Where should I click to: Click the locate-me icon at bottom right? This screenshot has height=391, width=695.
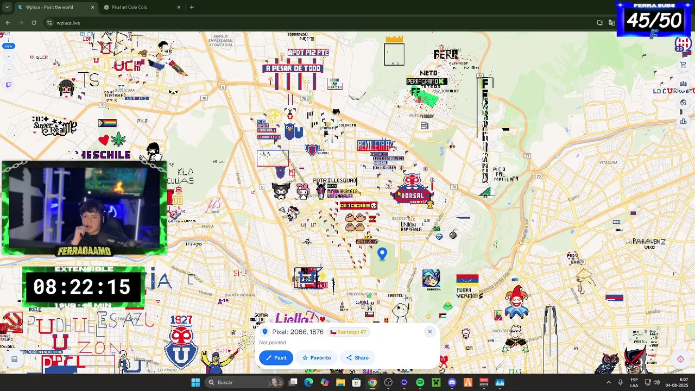point(680,359)
